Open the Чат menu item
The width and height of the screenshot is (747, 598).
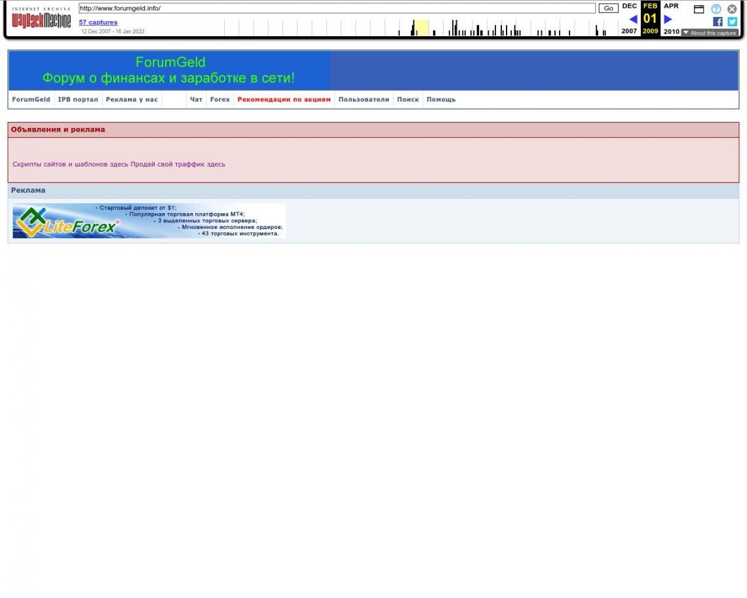(197, 100)
